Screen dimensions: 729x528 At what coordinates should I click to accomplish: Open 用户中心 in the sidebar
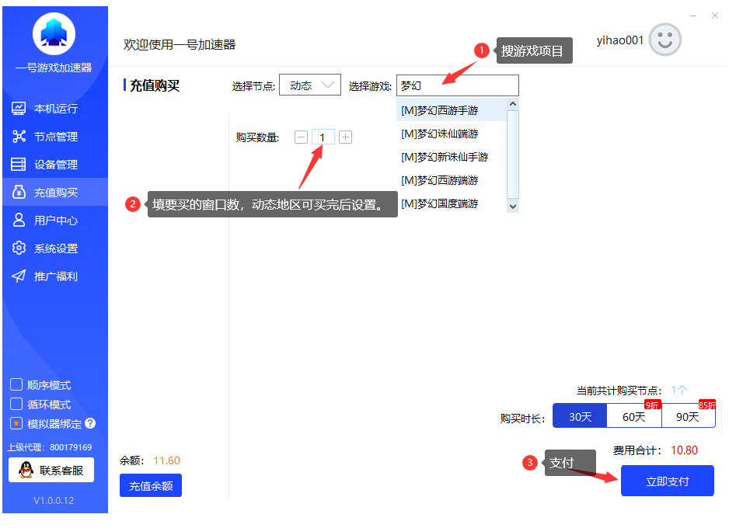pos(55,220)
